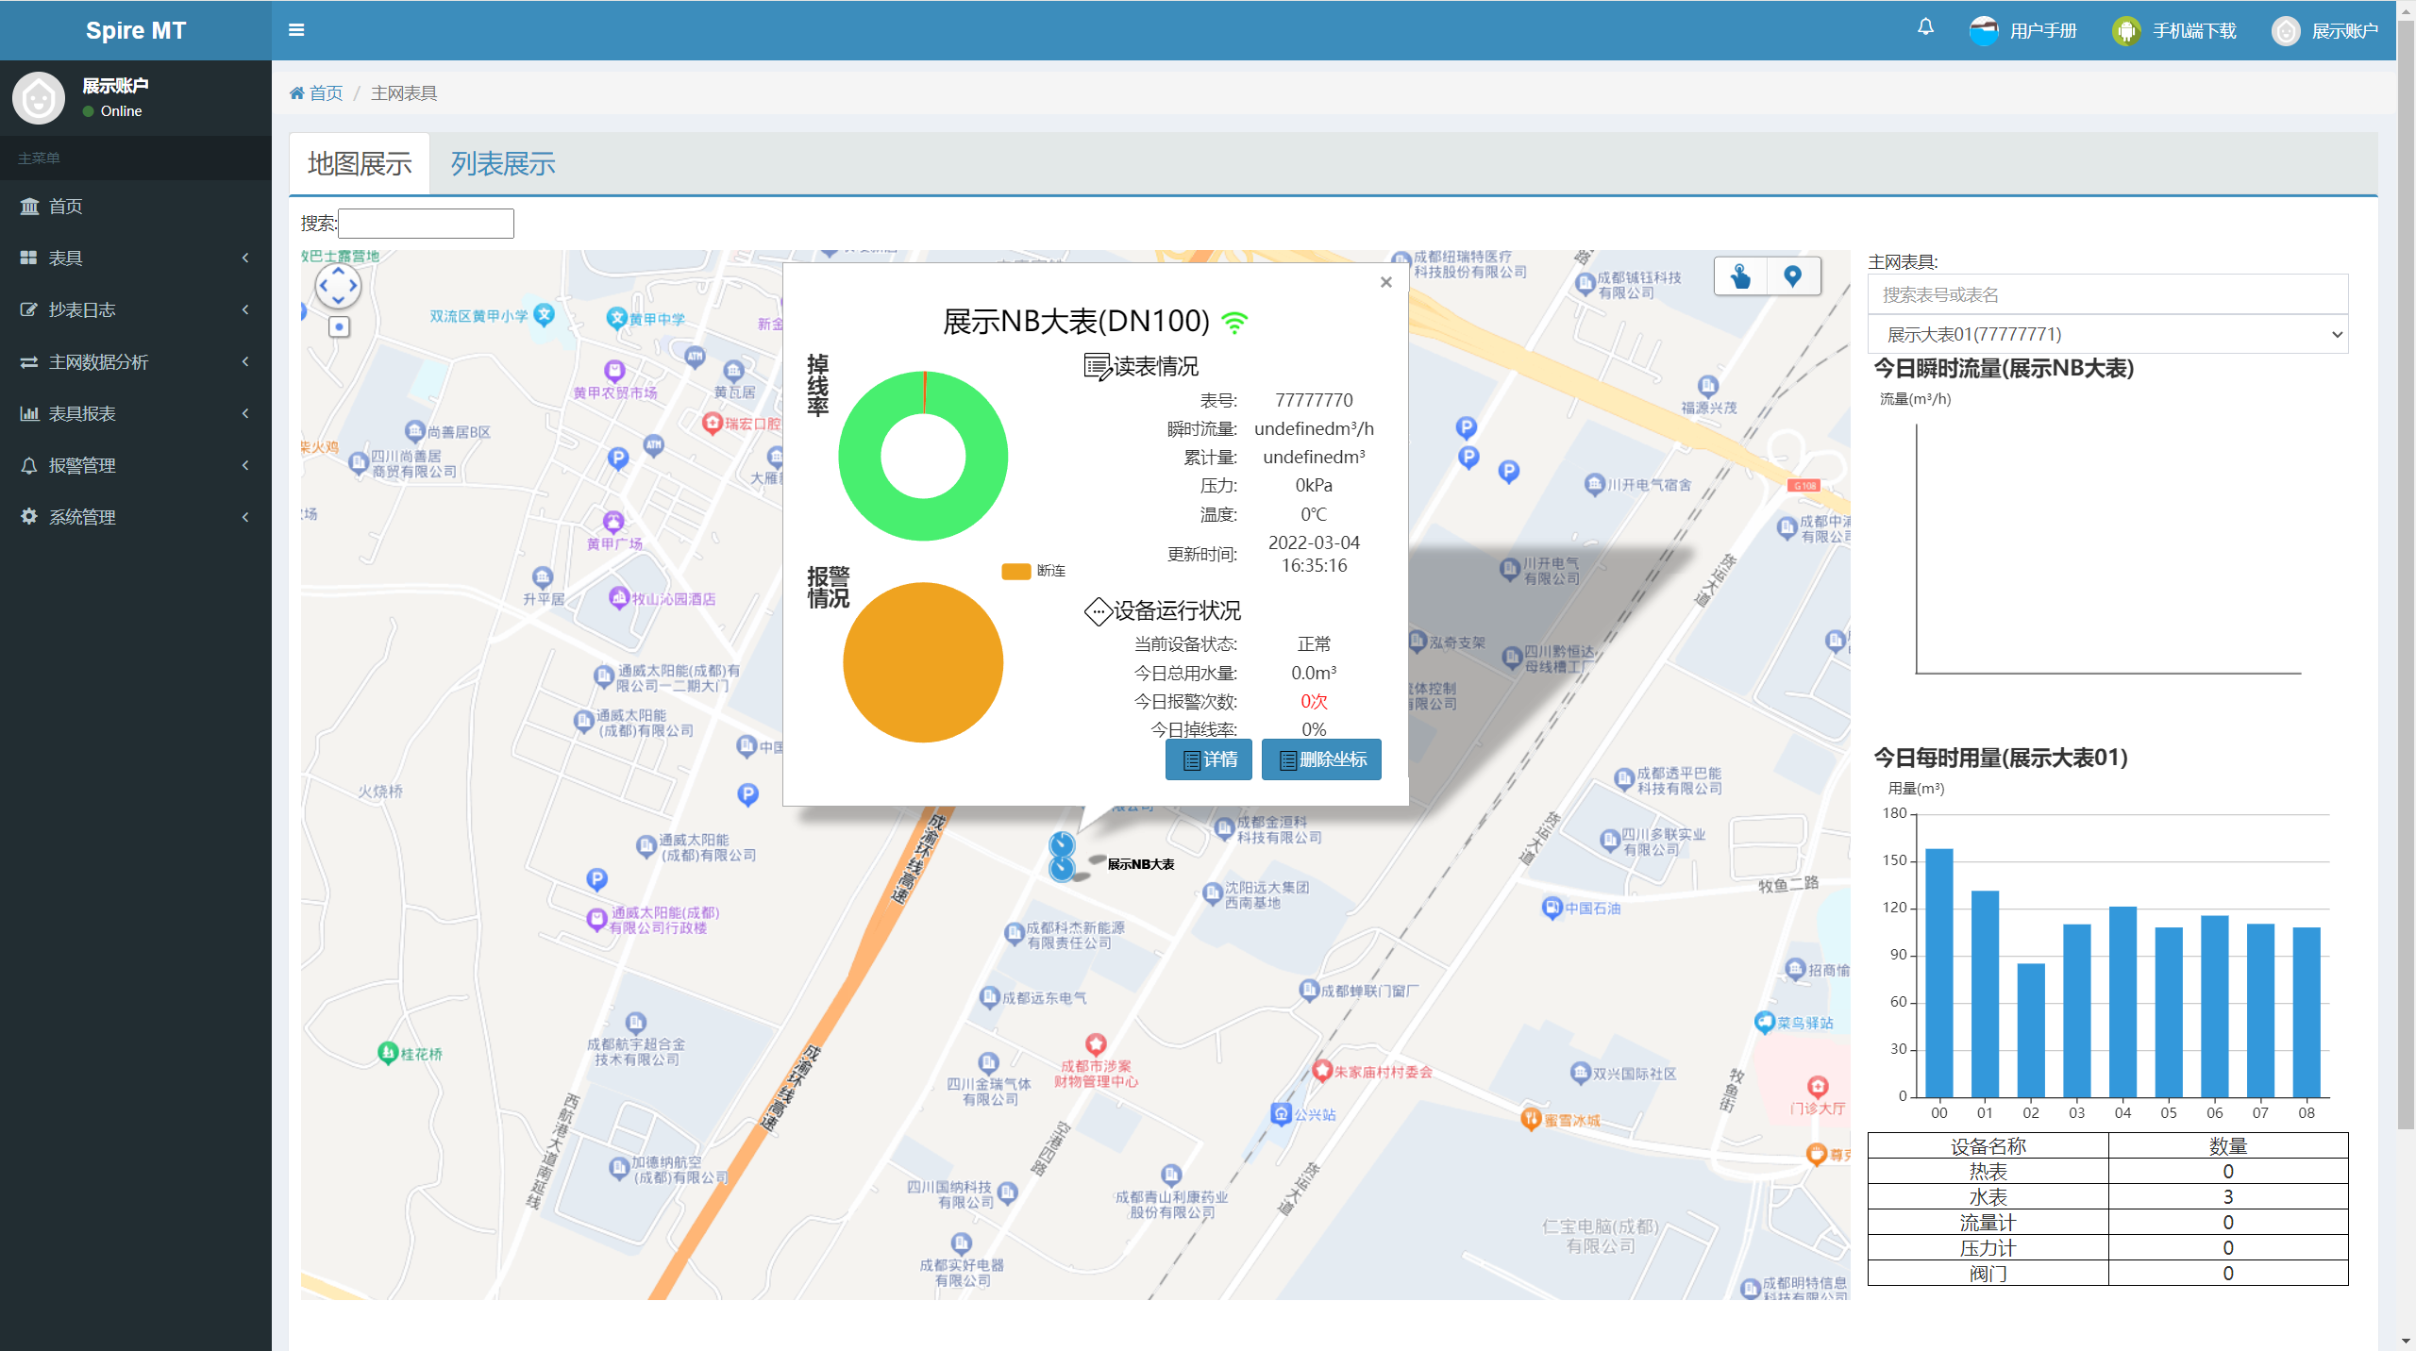Toggle the map zoom level square button
The height and width of the screenshot is (1351, 2416).
pos(339,326)
